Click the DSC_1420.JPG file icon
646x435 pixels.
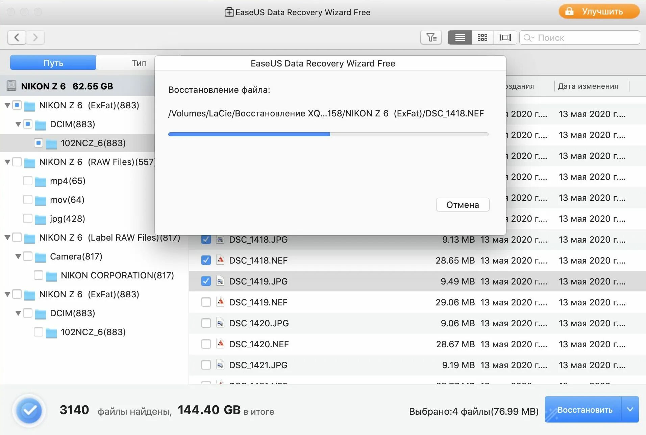coord(220,323)
